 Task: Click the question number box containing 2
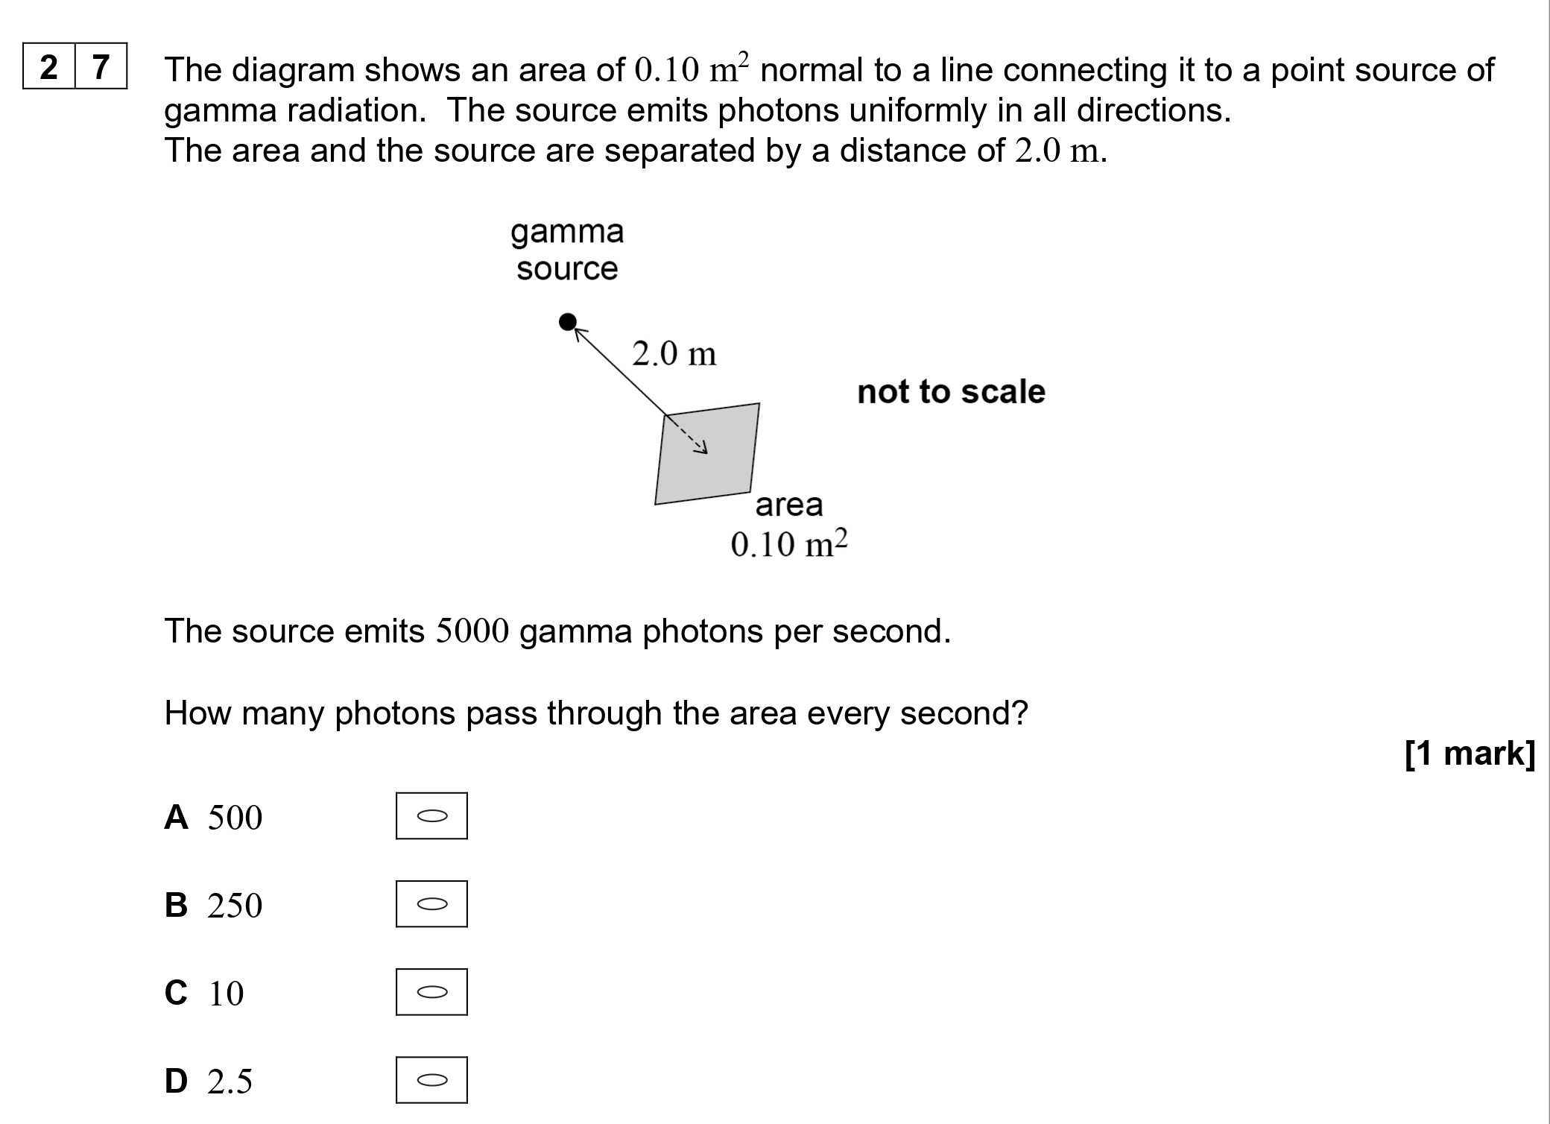[x=49, y=67]
